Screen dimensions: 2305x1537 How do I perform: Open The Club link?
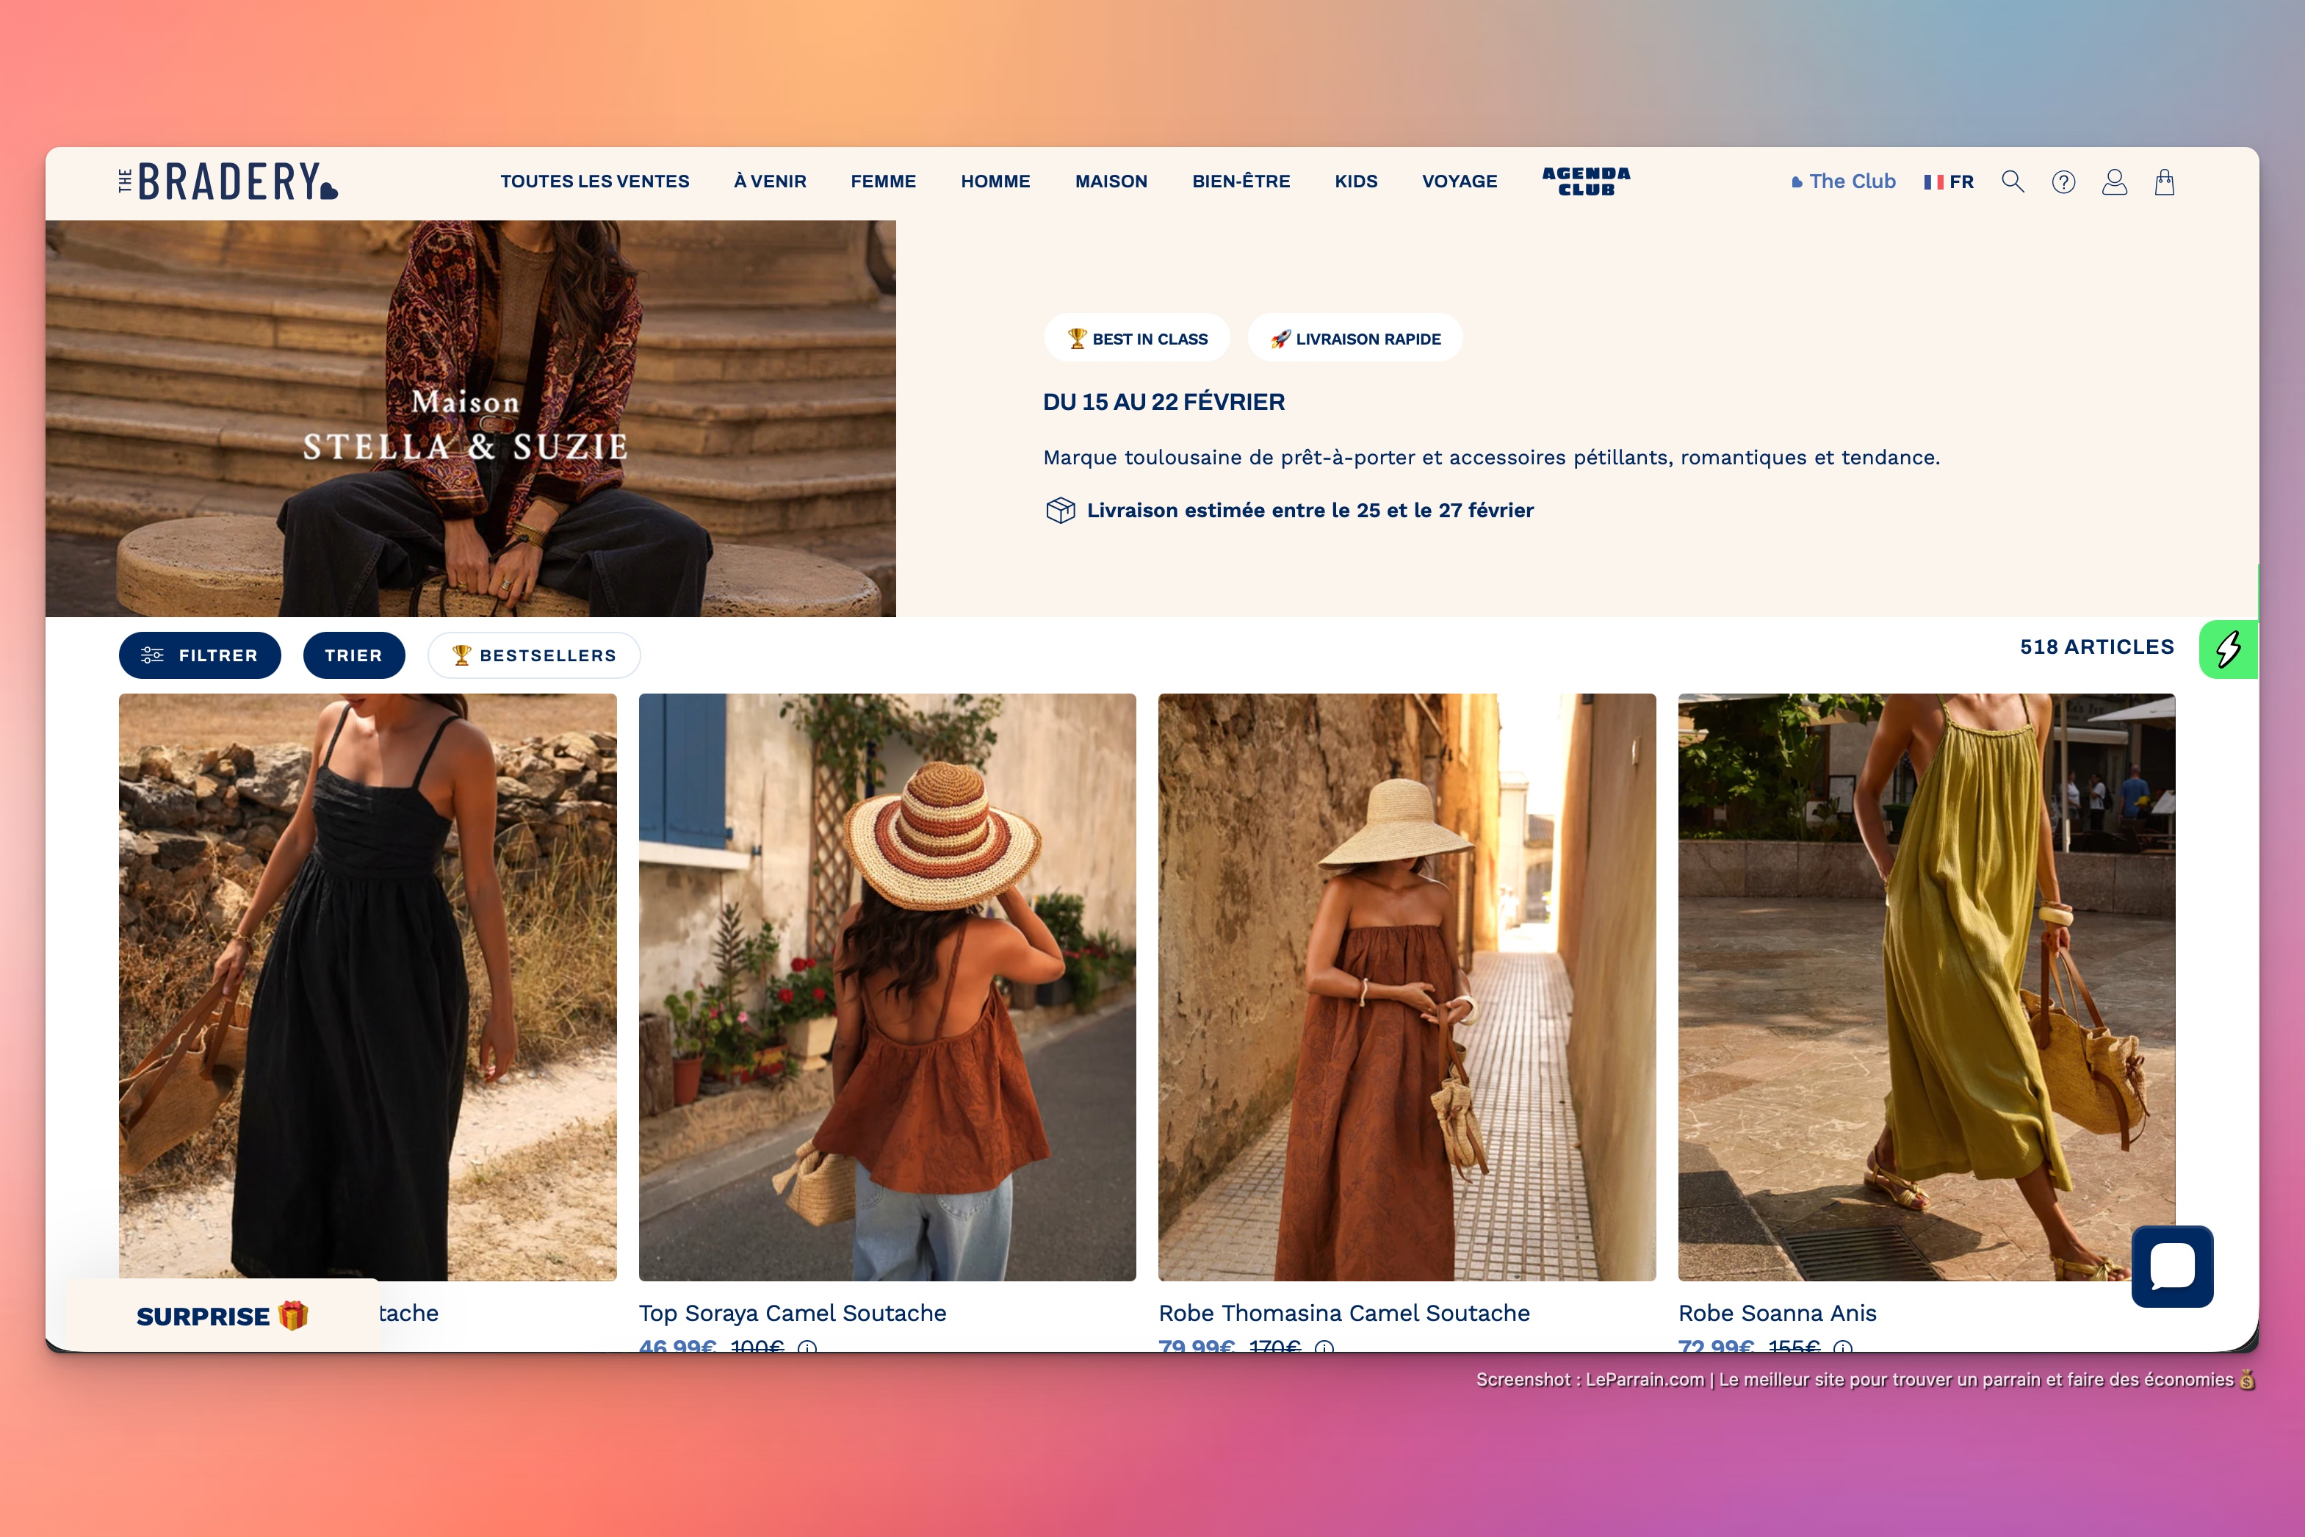pos(1842,182)
